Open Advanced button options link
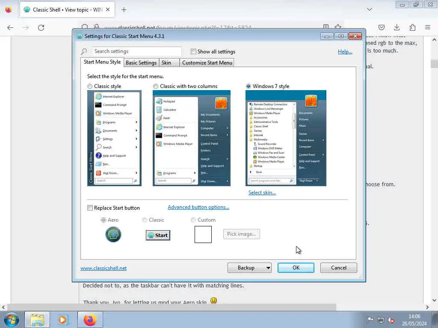Screen dimensions: 438x328 click(x=198, y=207)
